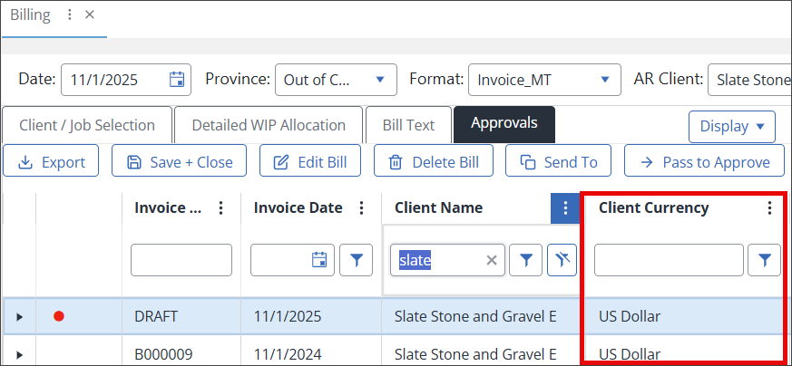
Task: Switch to Detailed WIP Allocation tab
Action: 269,125
